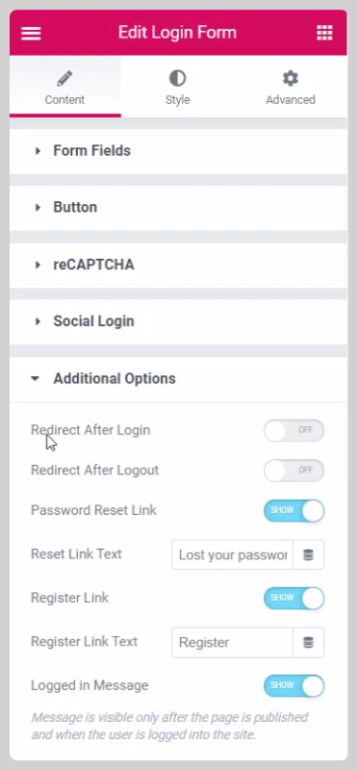Viewport: 358px width, 770px height.
Task: Toggle Redirect After Login switch
Action: point(294,430)
